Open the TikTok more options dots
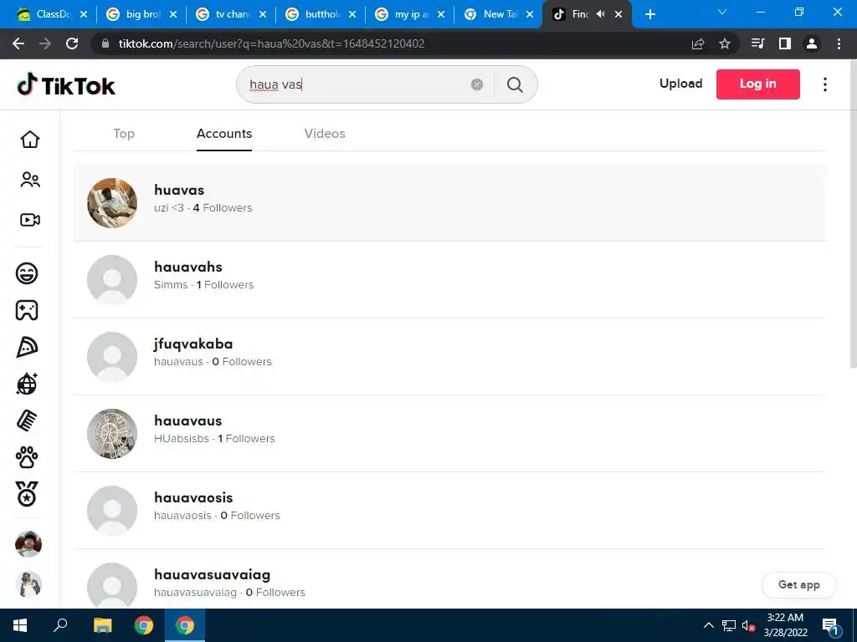This screenshot has width=857, height=642. (x=825, y=84)
